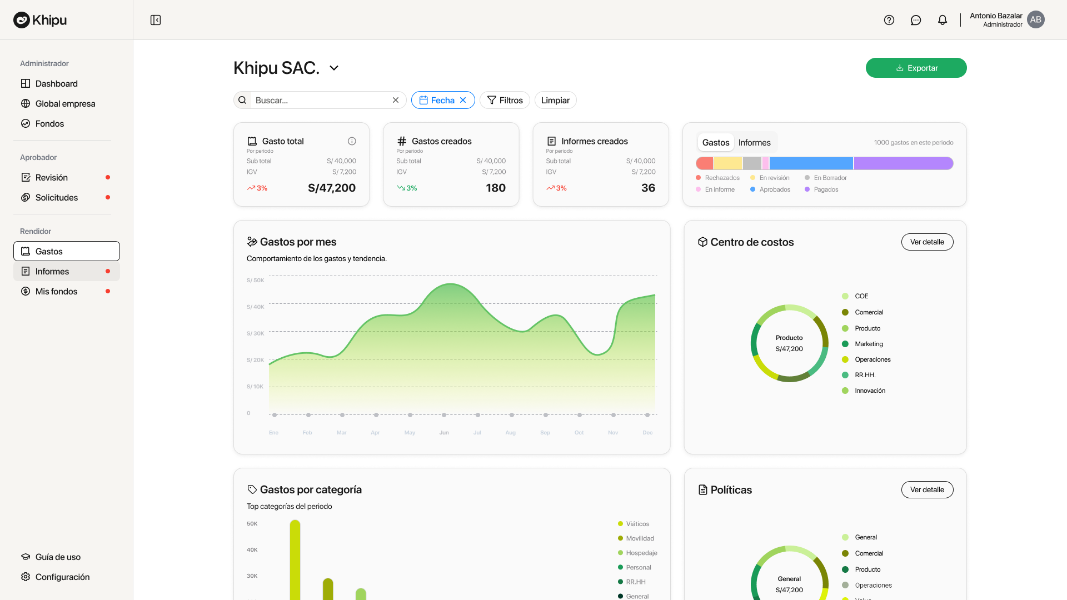Open the help icon in the top bar
The height and width of the screenshot is (600, 1067).
pyautogui.click(x=889, y=20)
